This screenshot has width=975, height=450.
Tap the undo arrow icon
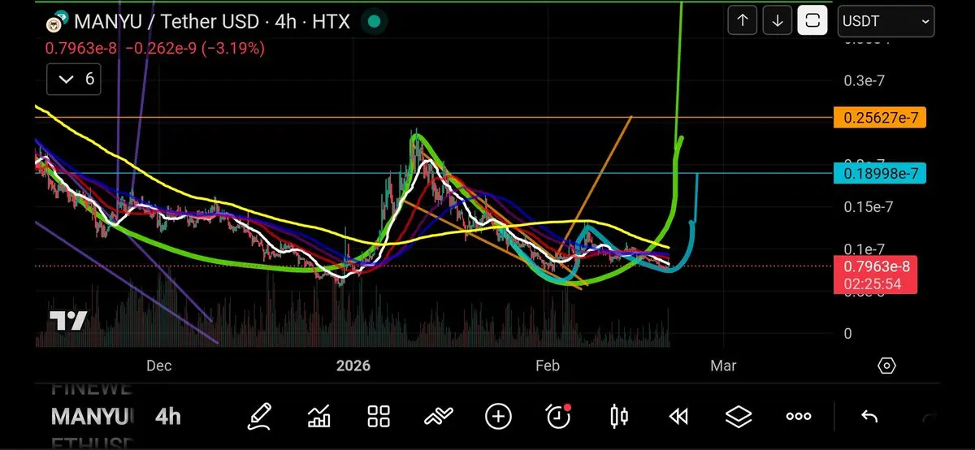[x=869, y=417]
